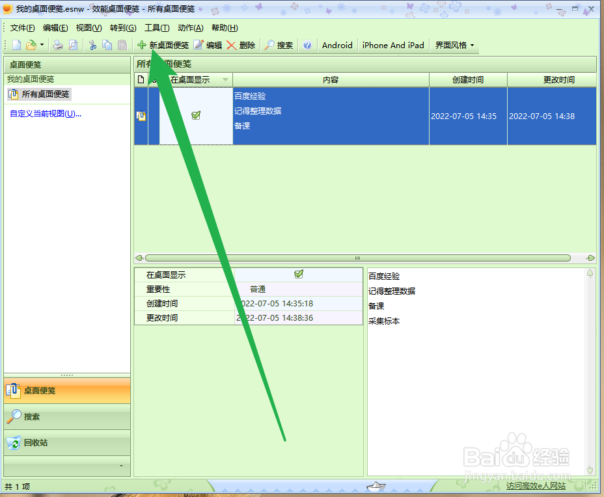Click the iPhone And iPad button
Screen dimensions: 604x497
point(393,45)
